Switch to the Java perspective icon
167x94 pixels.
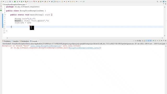point(164,2)
